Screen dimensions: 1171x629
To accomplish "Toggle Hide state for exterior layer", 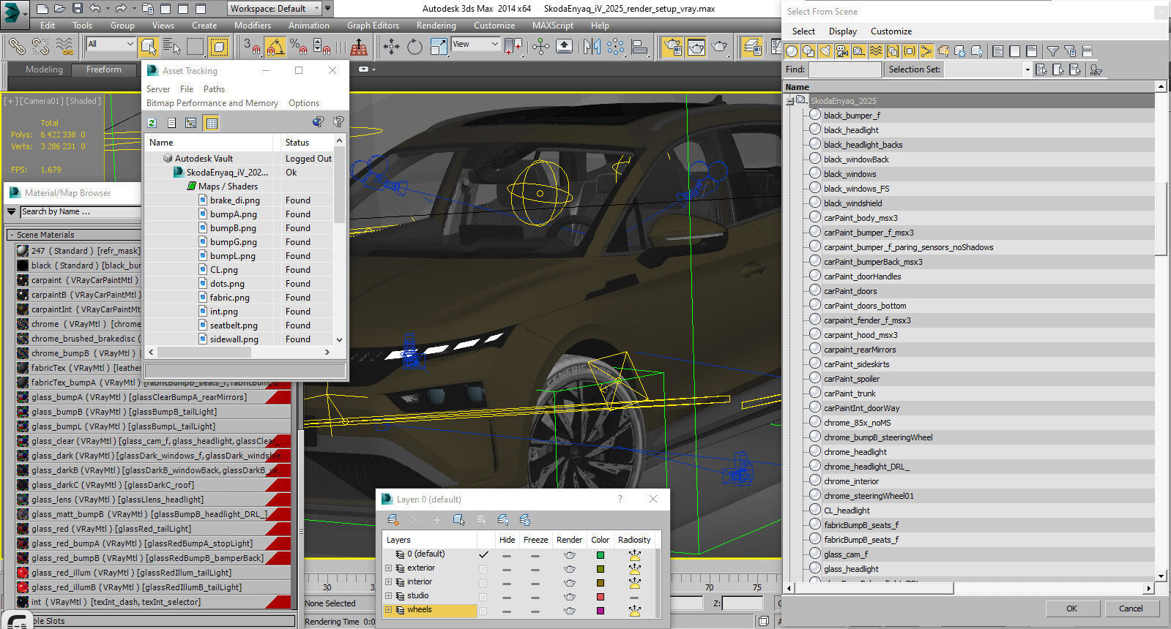I will (507, 569).
